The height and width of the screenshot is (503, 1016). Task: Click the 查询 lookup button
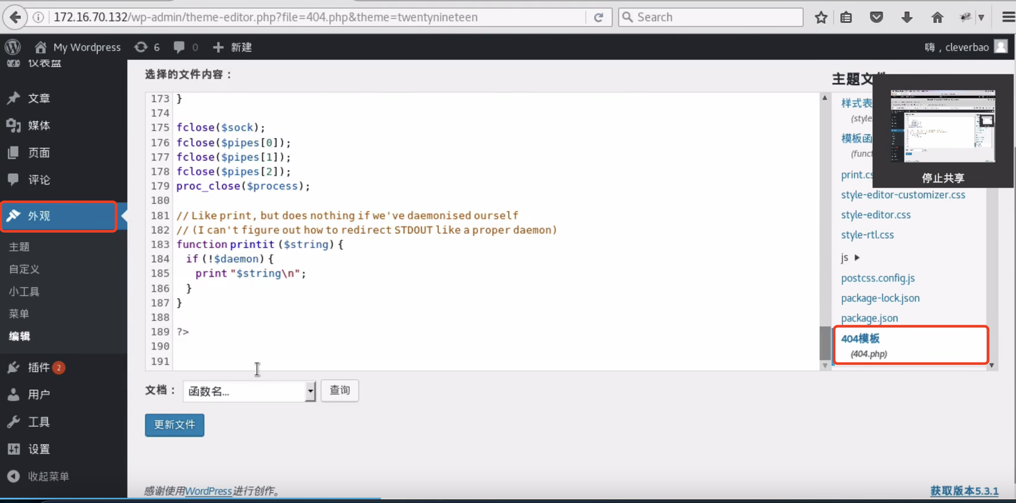(x=340, y=390)
